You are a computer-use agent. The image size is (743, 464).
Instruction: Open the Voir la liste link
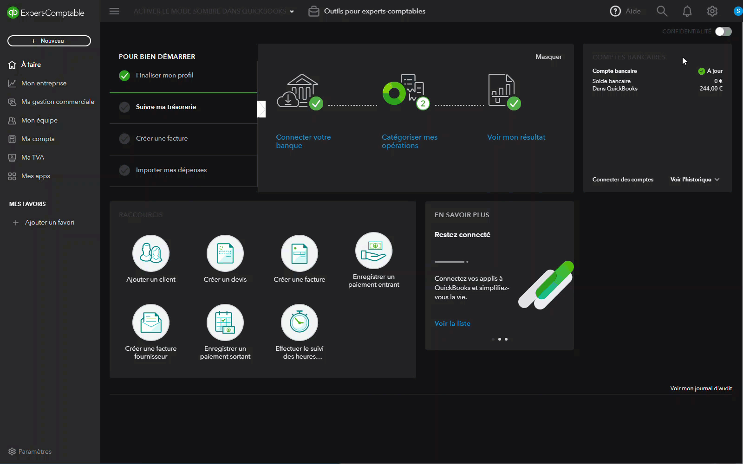click(x=452, y=323)
